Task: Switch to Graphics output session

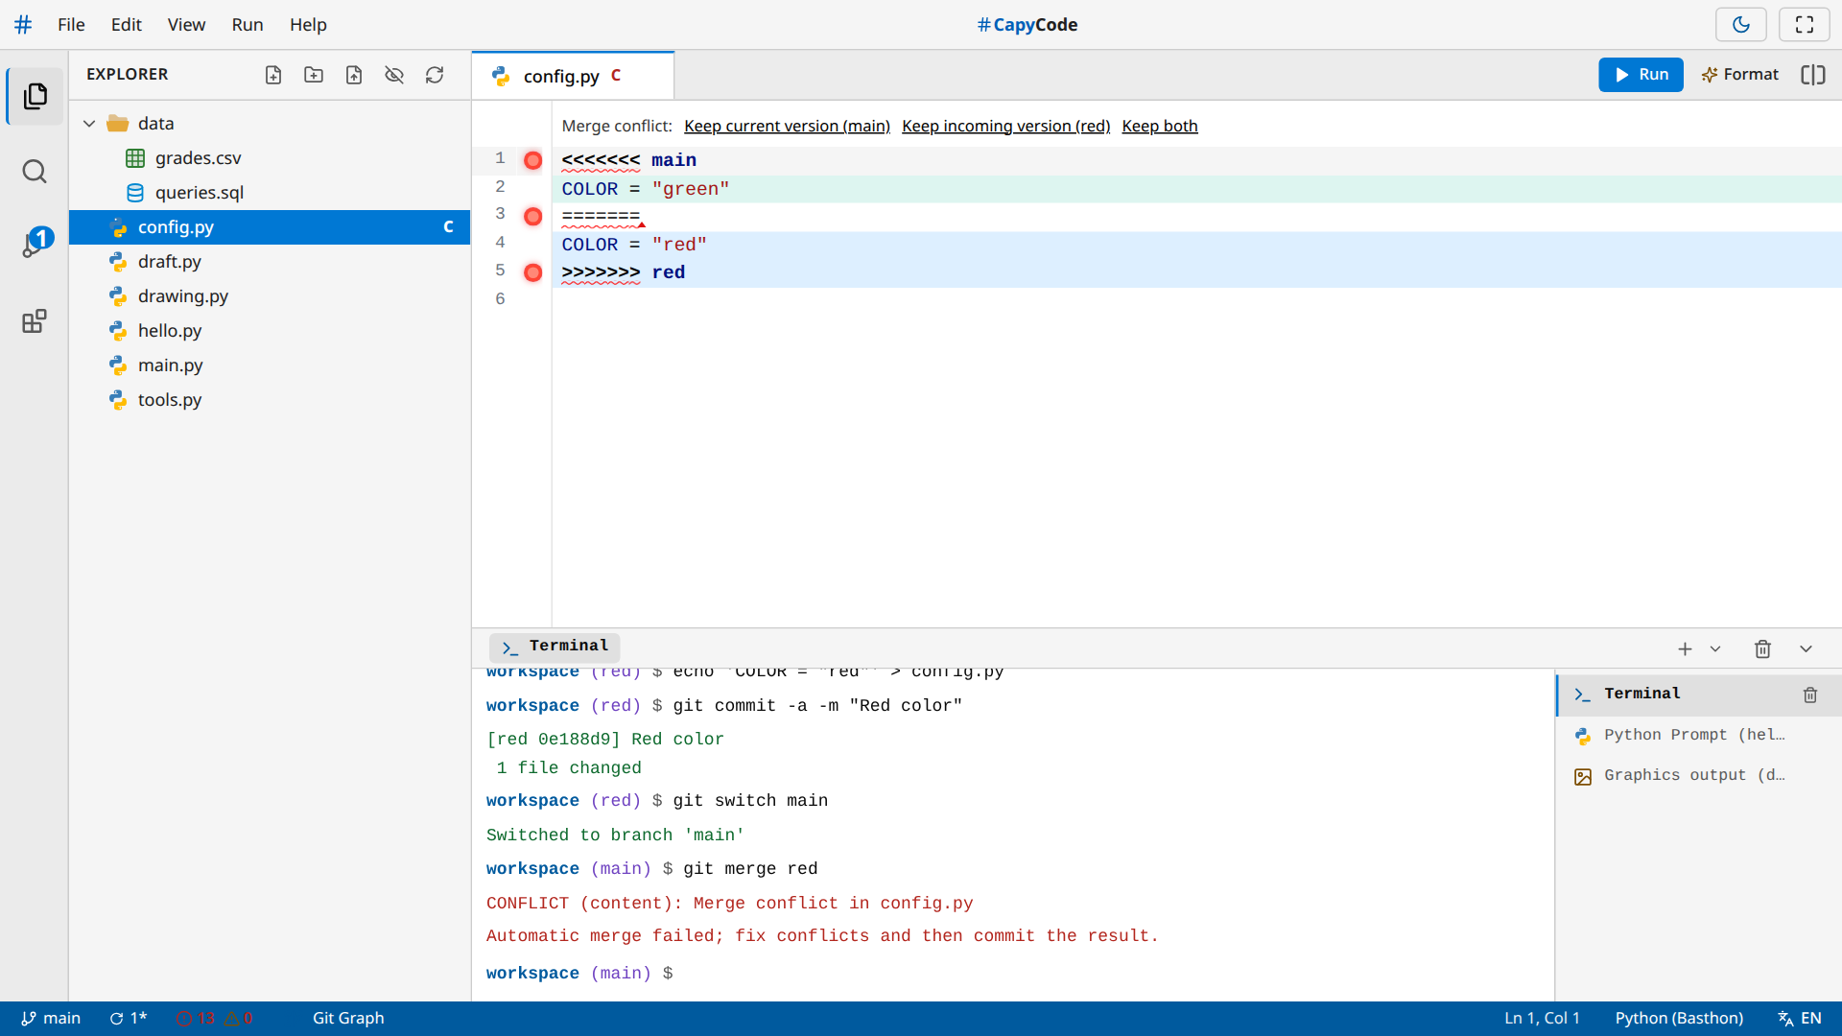Action: click(1698, 776)
